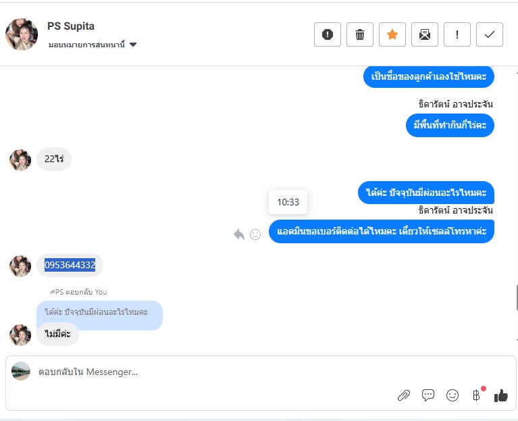Mark conversation as unread with envelope icon
Image resolution: width=518 pixels, height=421 pixels.
click(x=425, y=34)
